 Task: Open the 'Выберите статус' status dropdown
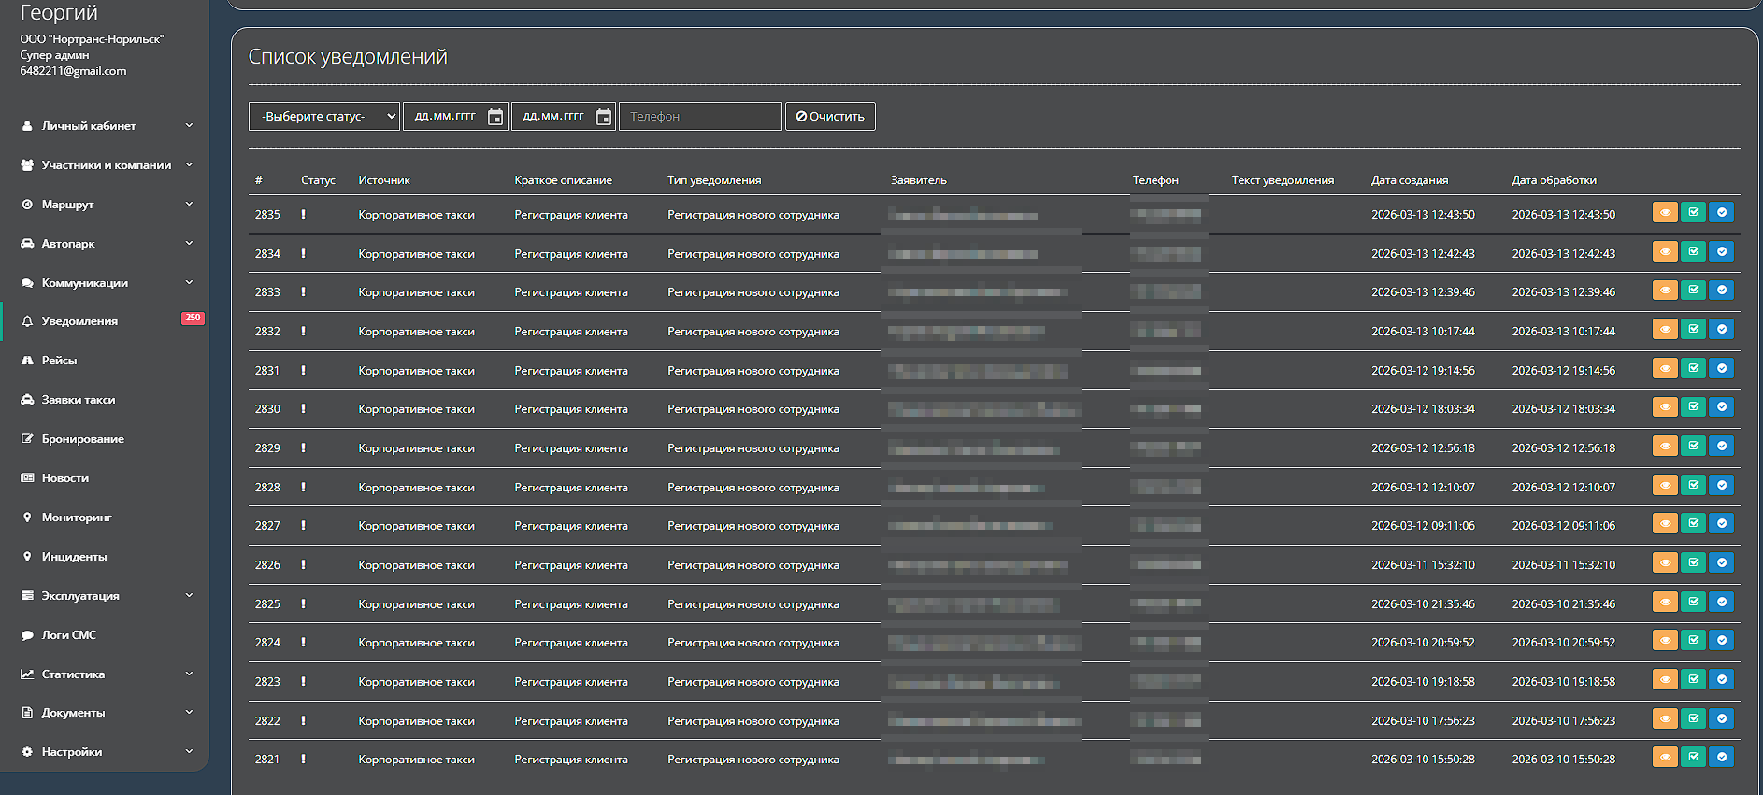[323, 117]
